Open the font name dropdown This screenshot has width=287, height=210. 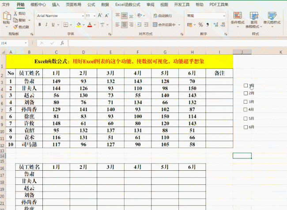pyautogui.click(x=83, y=16)
